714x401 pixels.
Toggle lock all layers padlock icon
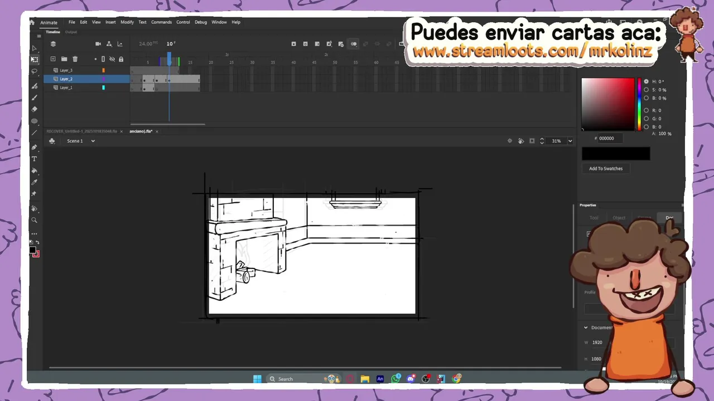pyautogui.click(x=121, y=59)
